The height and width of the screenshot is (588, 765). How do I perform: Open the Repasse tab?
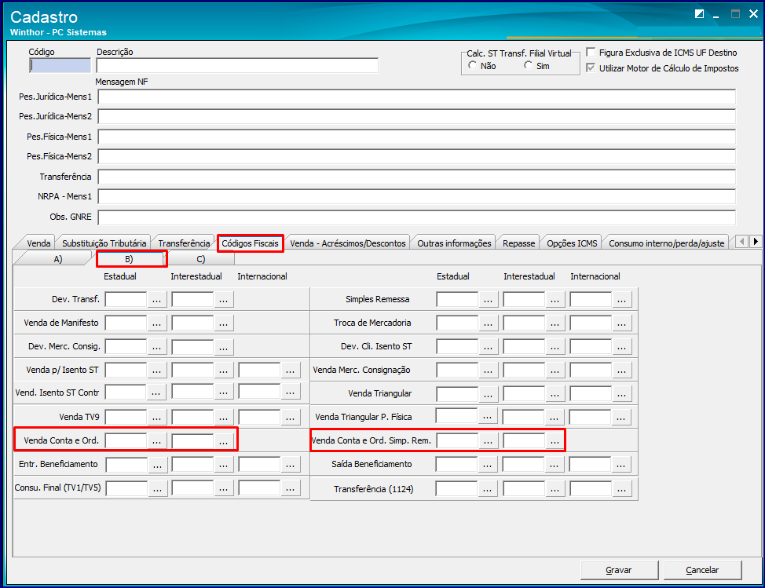[x=518, y=243]
